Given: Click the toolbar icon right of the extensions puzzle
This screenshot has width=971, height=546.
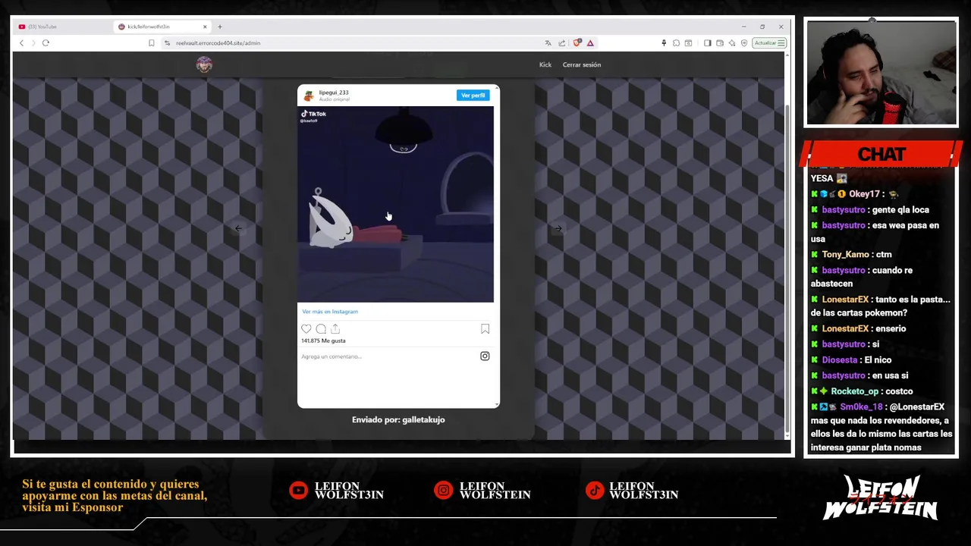Looking at the screenshot, I should 688,43.
